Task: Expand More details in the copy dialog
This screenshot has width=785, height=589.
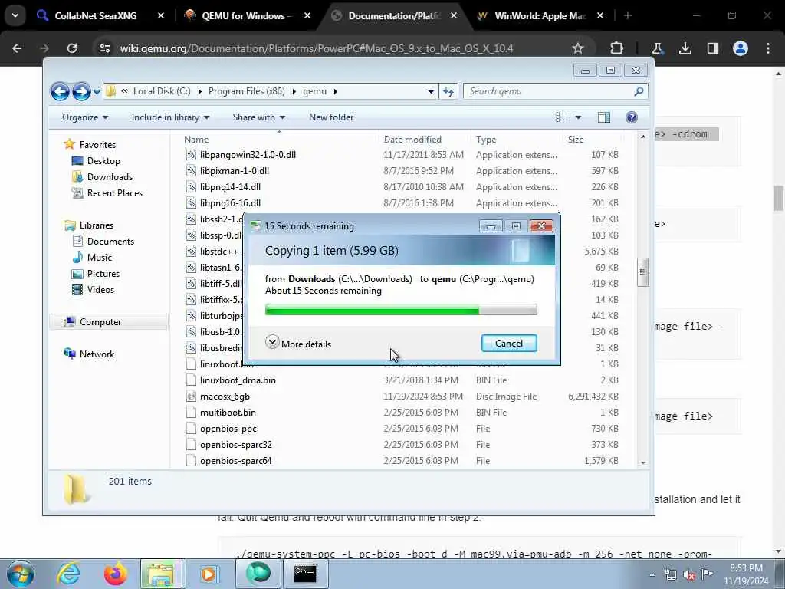Action: click(x=298, y=344)
